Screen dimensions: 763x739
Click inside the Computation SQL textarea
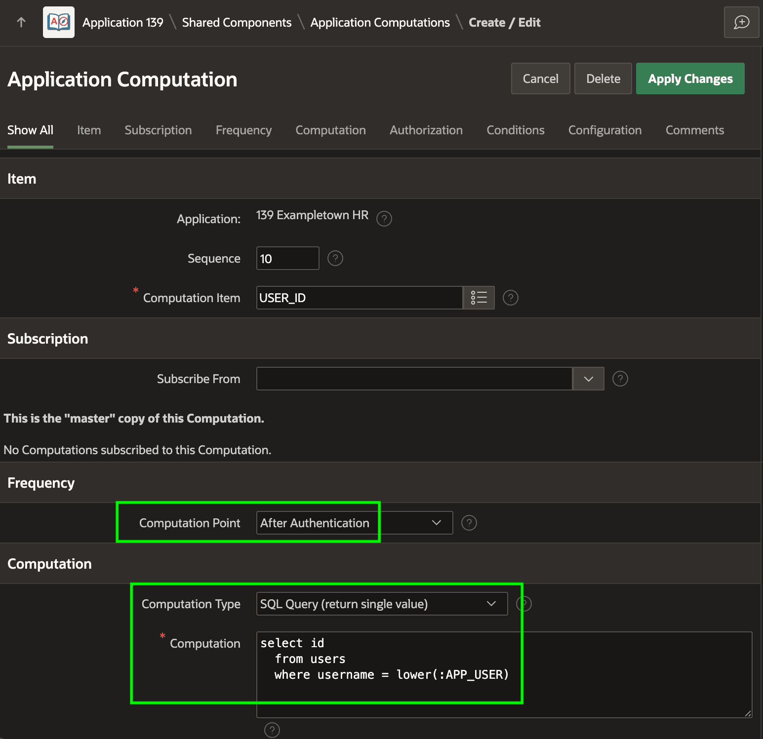tap(504, 675)
